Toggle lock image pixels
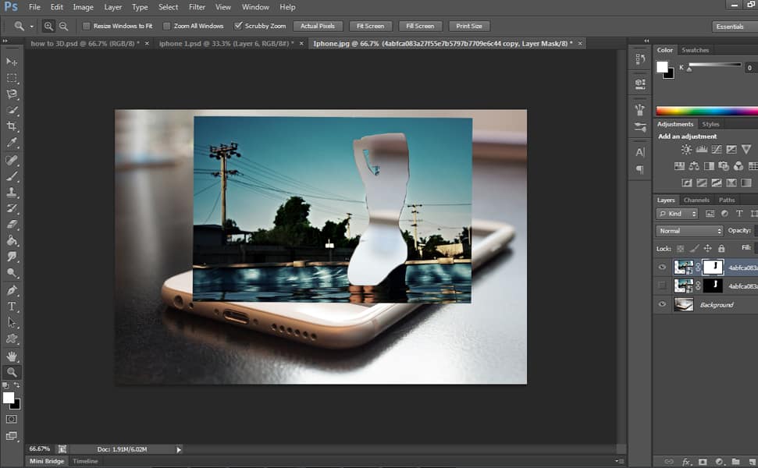Viewport: 758px width, 468px height. coord(694,249)
